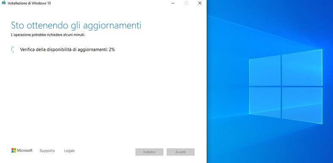
Task: Click the 'Installazione di Windows 10' title text
Action: (x=29, y=3)
